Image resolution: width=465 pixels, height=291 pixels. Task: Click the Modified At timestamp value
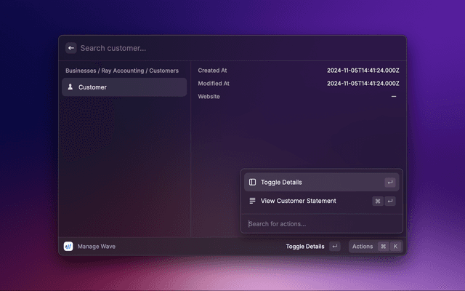pos(363,84)
